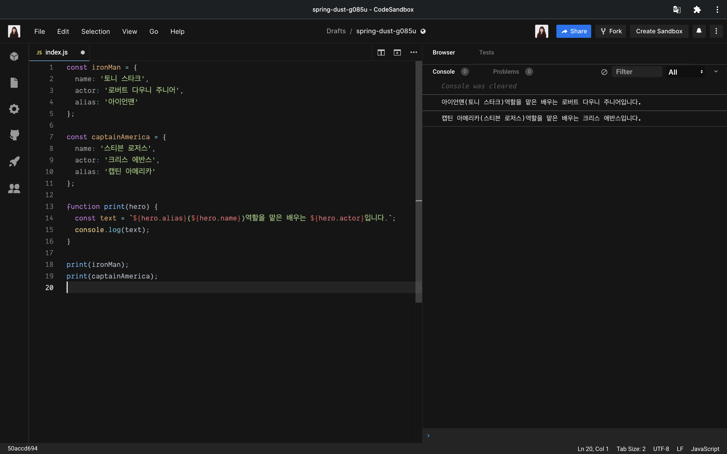727x454 pixels.
Task: Toggle the preview window icon
Action: (x=397, y=52)
